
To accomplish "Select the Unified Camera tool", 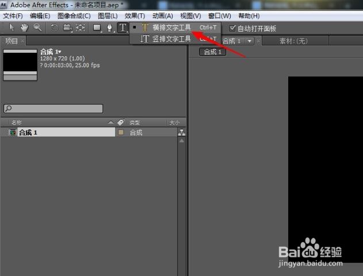I will pos(67,28).
